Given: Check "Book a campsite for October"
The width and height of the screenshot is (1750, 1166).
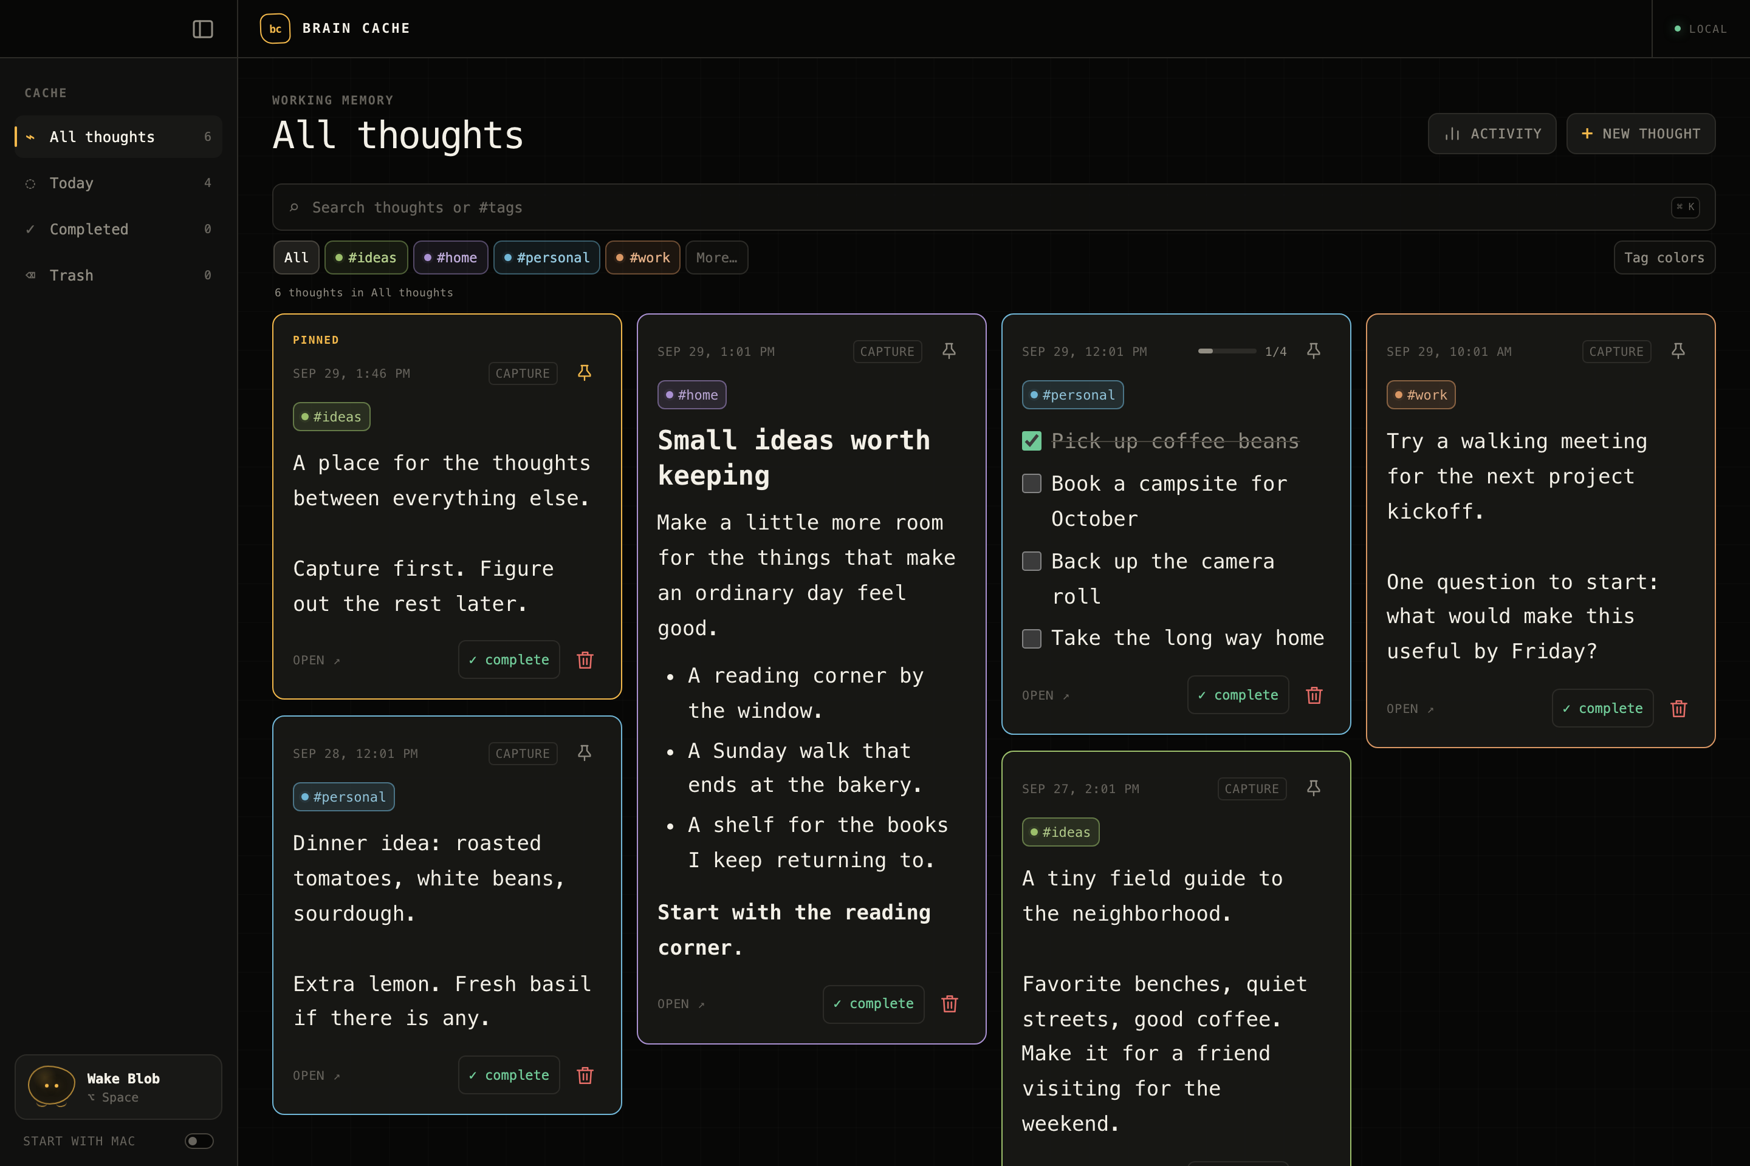Looking at the screenshot, I should (1032, 483).
